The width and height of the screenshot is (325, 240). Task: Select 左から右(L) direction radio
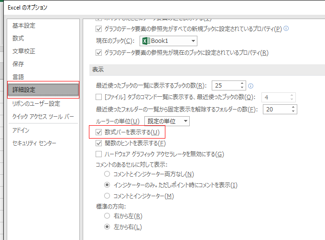pyautogui.click(x=107, y=227)
